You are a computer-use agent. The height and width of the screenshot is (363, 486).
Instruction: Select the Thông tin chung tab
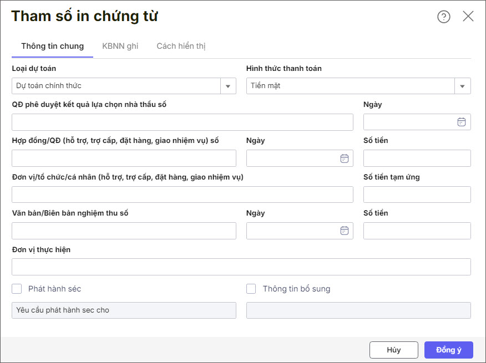(53, 46)
